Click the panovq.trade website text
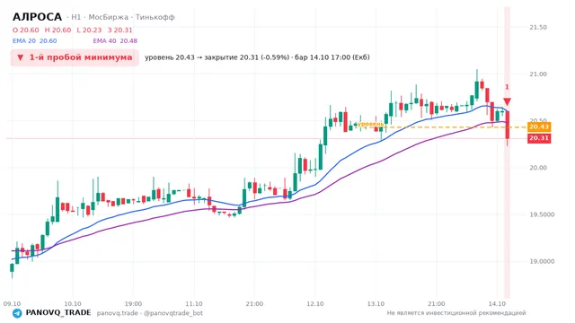 (118, 313)
